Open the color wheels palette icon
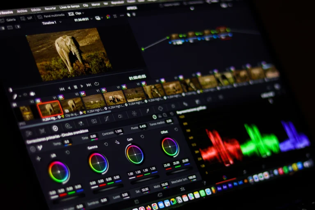The image size is (315, 210). click(55, 128)
